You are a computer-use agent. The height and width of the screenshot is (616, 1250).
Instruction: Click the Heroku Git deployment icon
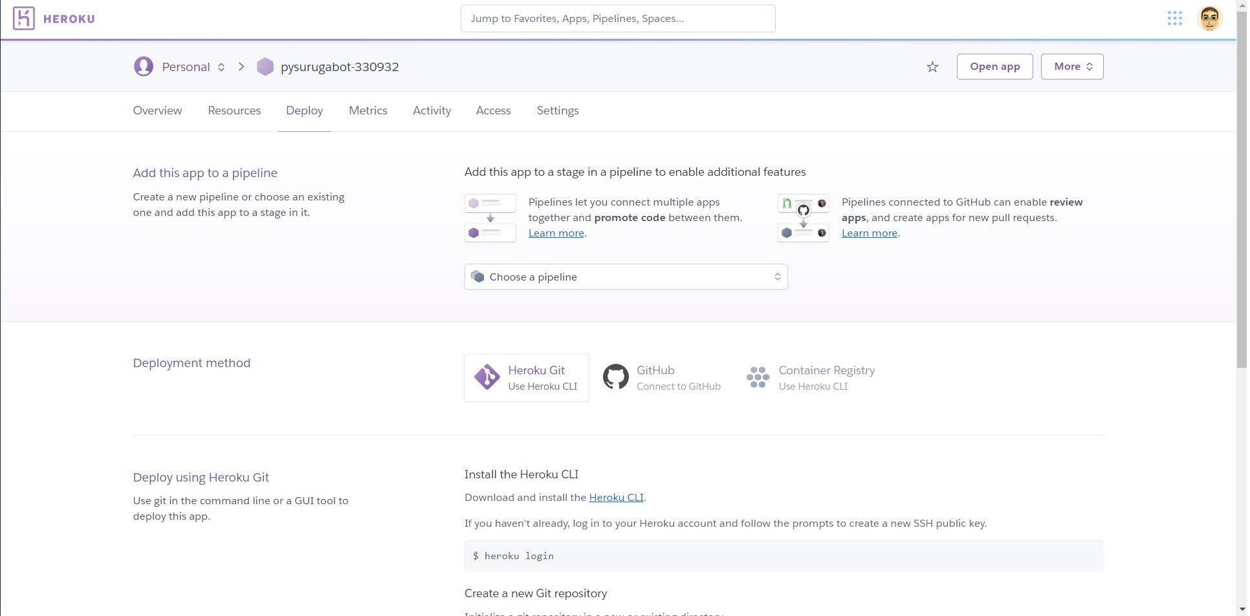pyautogui.click(x=487, y=377)
